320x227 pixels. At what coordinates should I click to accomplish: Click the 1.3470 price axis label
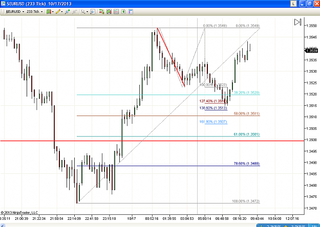311,208
